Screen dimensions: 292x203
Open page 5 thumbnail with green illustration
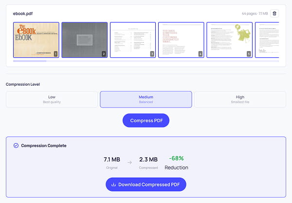pyautogui.click(x=229, y=40)
